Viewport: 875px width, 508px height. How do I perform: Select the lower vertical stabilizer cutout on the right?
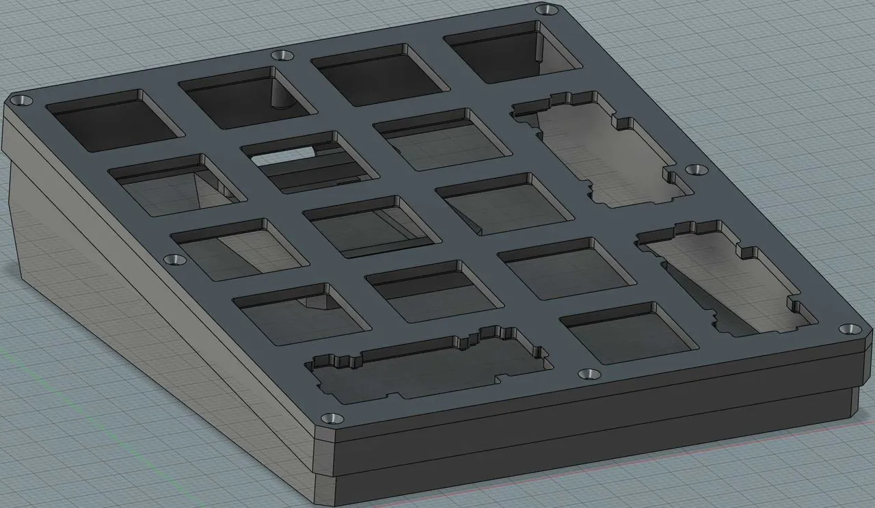click(726, 278)
